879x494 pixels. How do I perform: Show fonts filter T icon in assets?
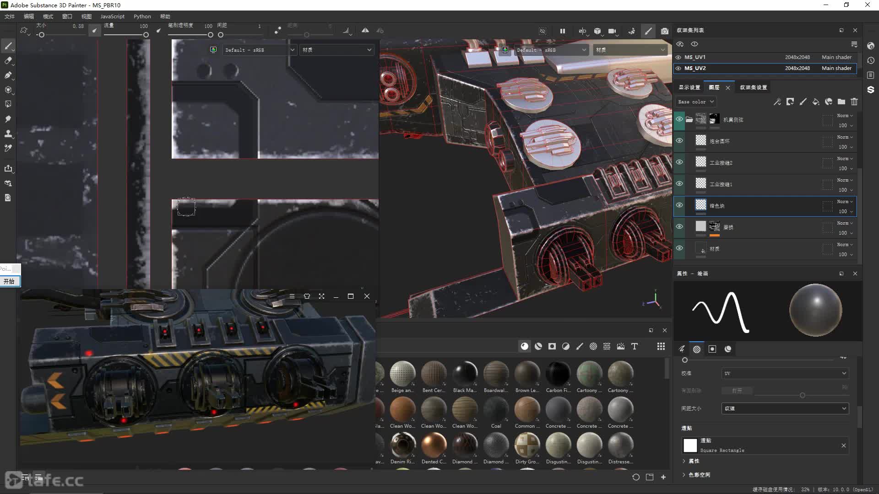tap(635, 346)
